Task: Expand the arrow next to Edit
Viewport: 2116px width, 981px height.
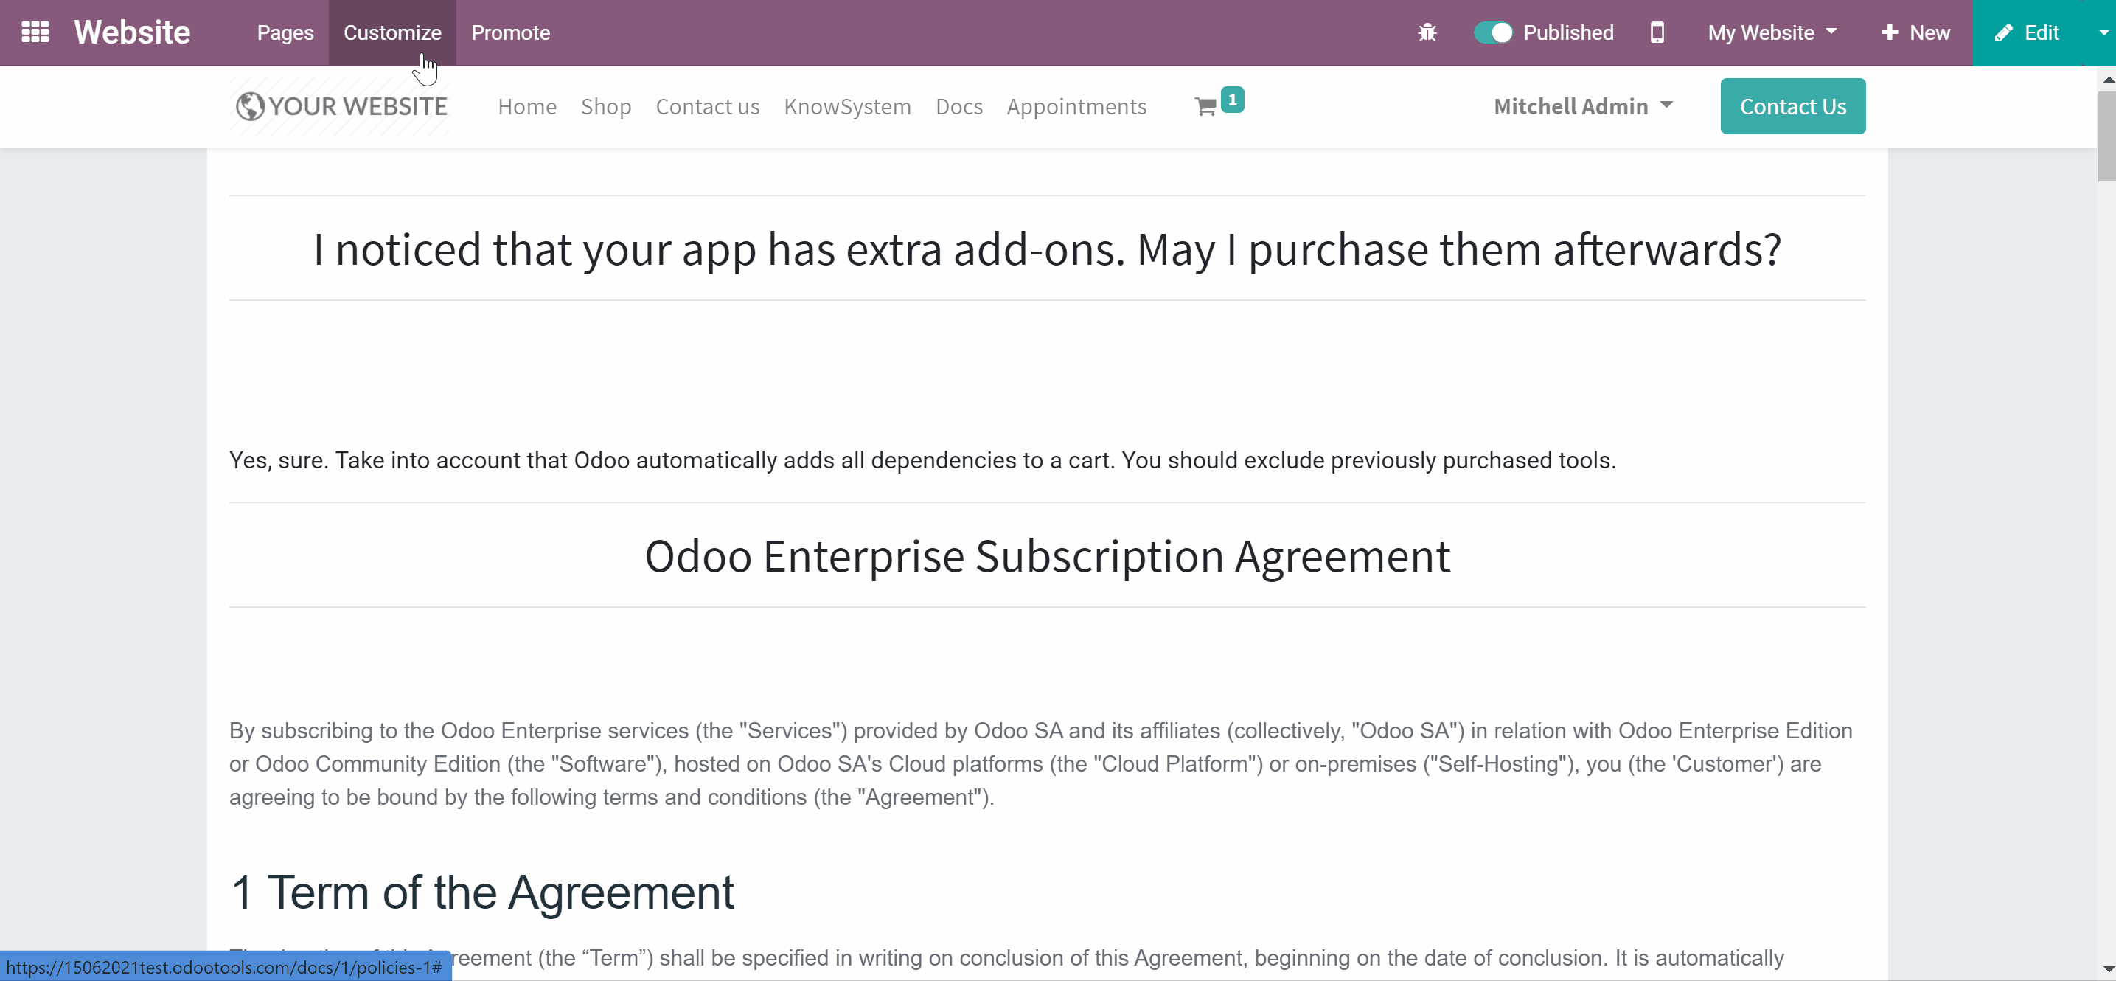Action: 2103,33
